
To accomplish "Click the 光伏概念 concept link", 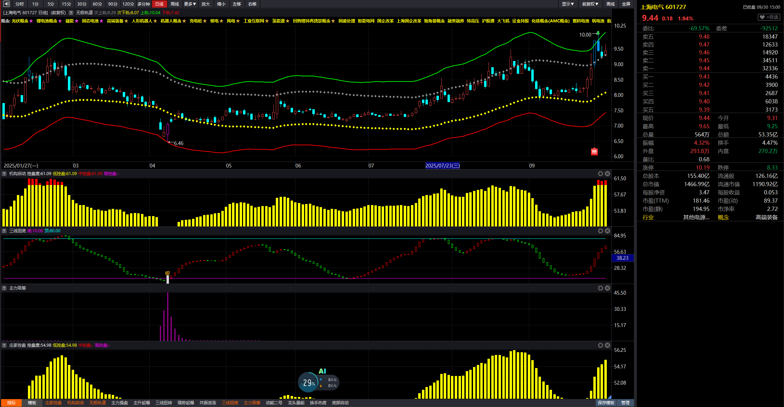I will 20,21.
